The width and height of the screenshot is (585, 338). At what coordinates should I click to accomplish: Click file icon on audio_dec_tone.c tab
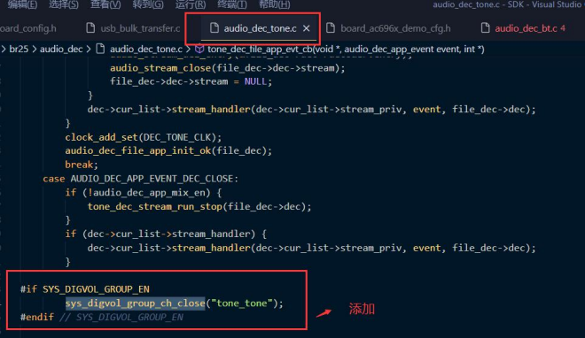click(x=214, y=28)
